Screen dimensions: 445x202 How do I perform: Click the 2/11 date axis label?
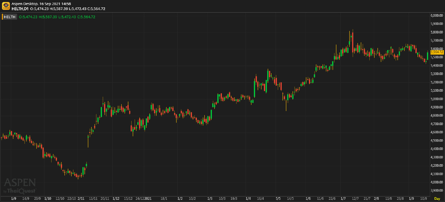tap(81, 199)
